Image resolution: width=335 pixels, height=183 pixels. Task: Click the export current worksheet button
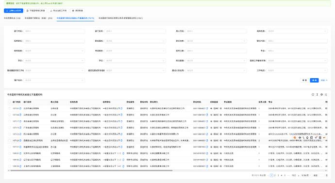(58, 11)
